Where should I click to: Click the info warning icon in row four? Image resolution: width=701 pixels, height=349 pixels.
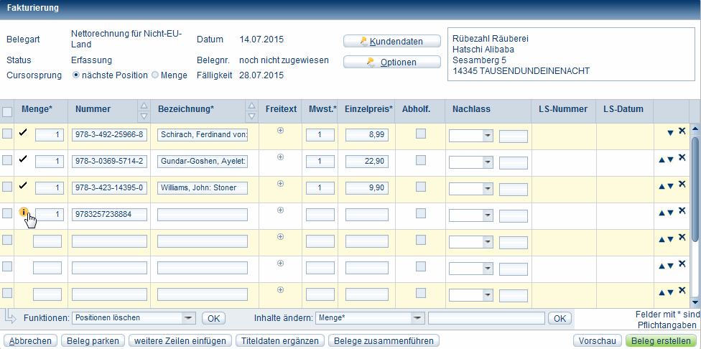click(24, 213)
